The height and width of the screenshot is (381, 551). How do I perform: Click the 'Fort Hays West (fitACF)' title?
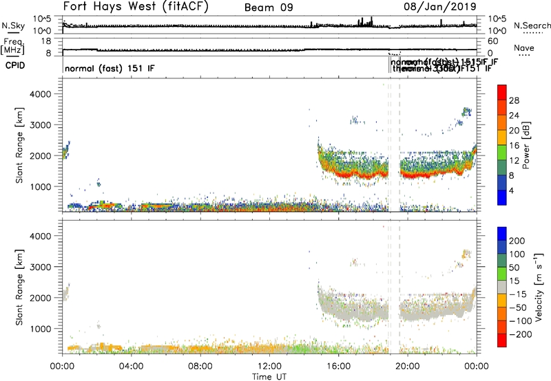pyautogui.click(x=135, y=7)
